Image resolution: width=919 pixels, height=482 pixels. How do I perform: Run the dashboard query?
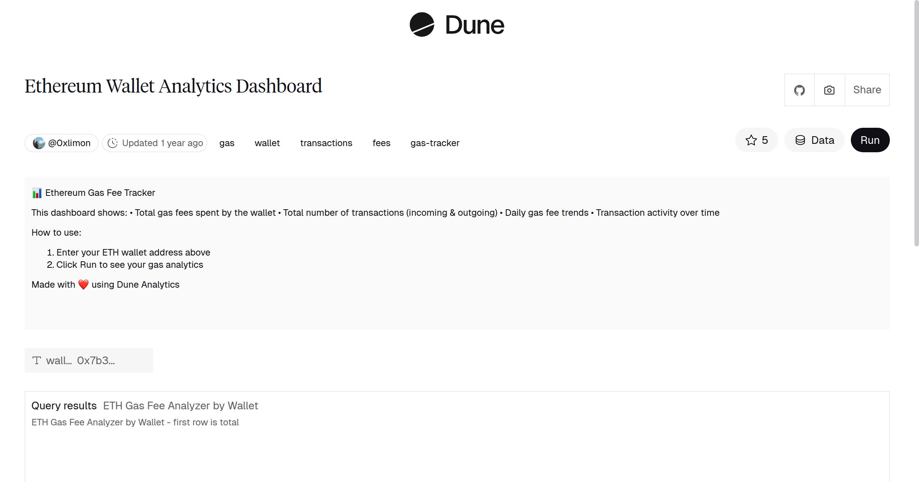tap(870, 140)
